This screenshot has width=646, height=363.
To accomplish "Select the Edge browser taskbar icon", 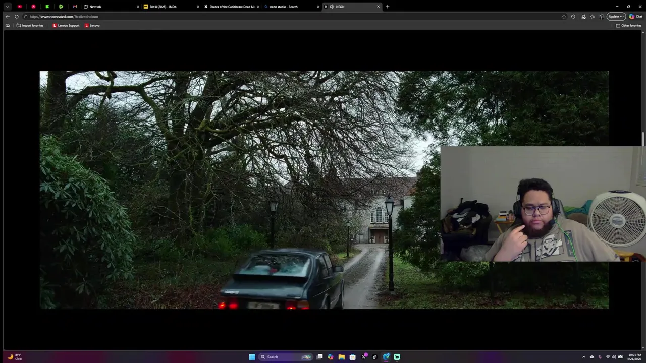I will (x=386, y=357).
